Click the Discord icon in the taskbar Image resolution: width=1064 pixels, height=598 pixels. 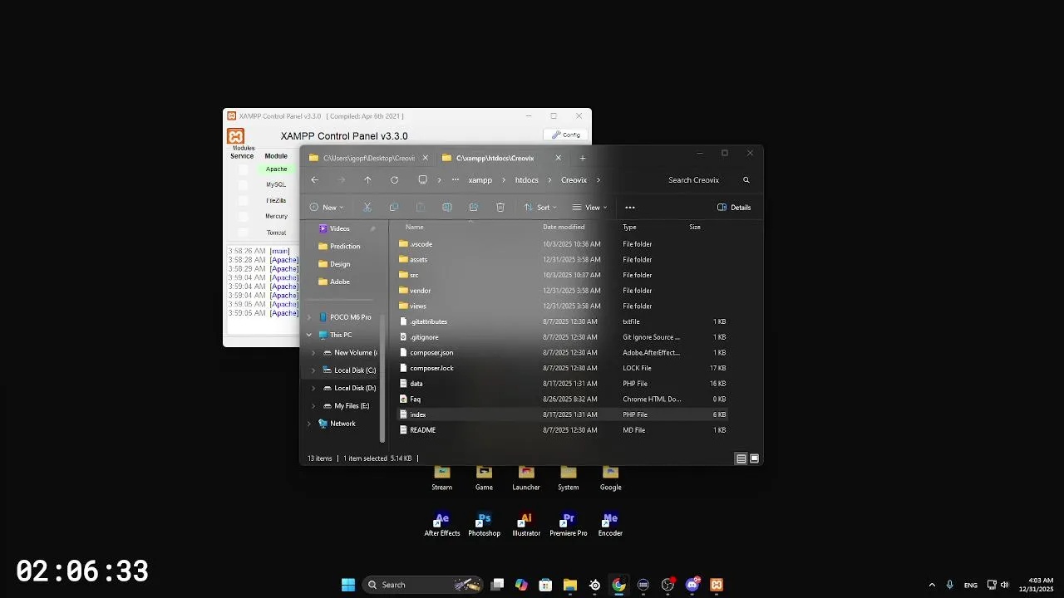pos(692,585)
